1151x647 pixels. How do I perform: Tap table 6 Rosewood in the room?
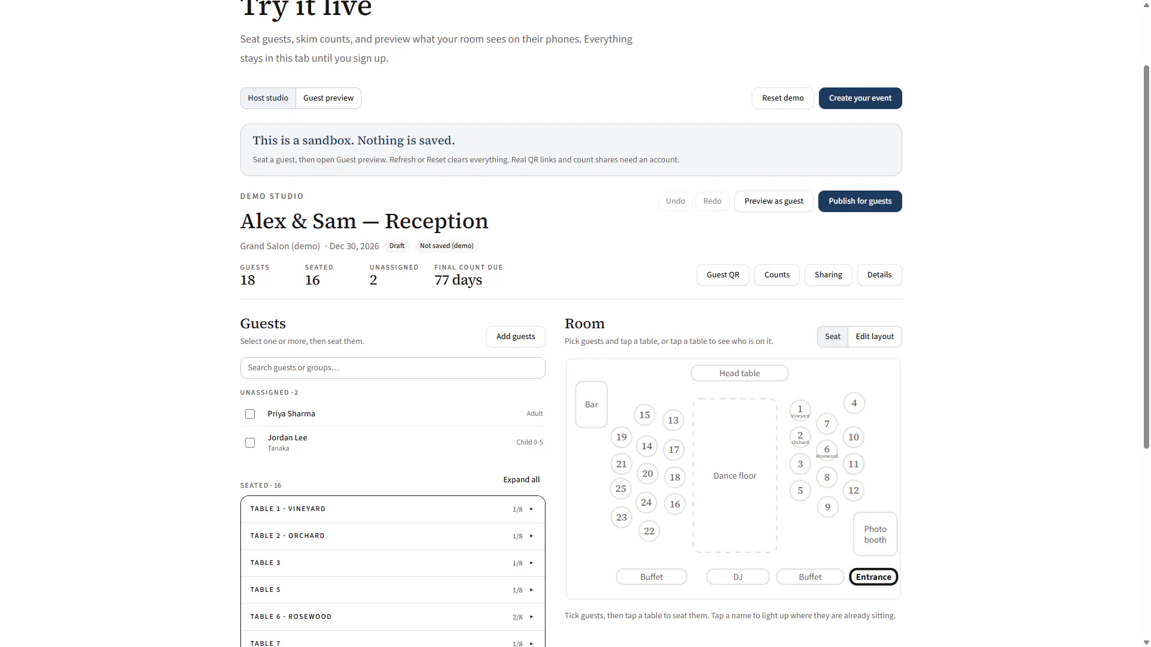tap(827, 451)
